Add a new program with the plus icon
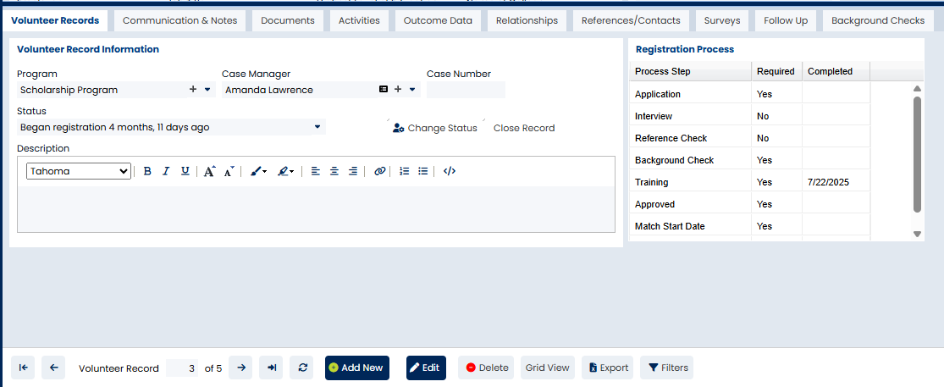 [193, 89]
